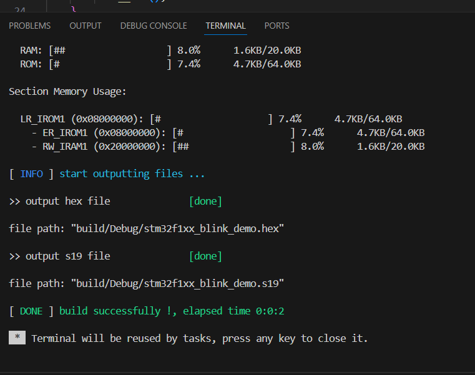Click the [done] status after s19 file

(206, 256)
